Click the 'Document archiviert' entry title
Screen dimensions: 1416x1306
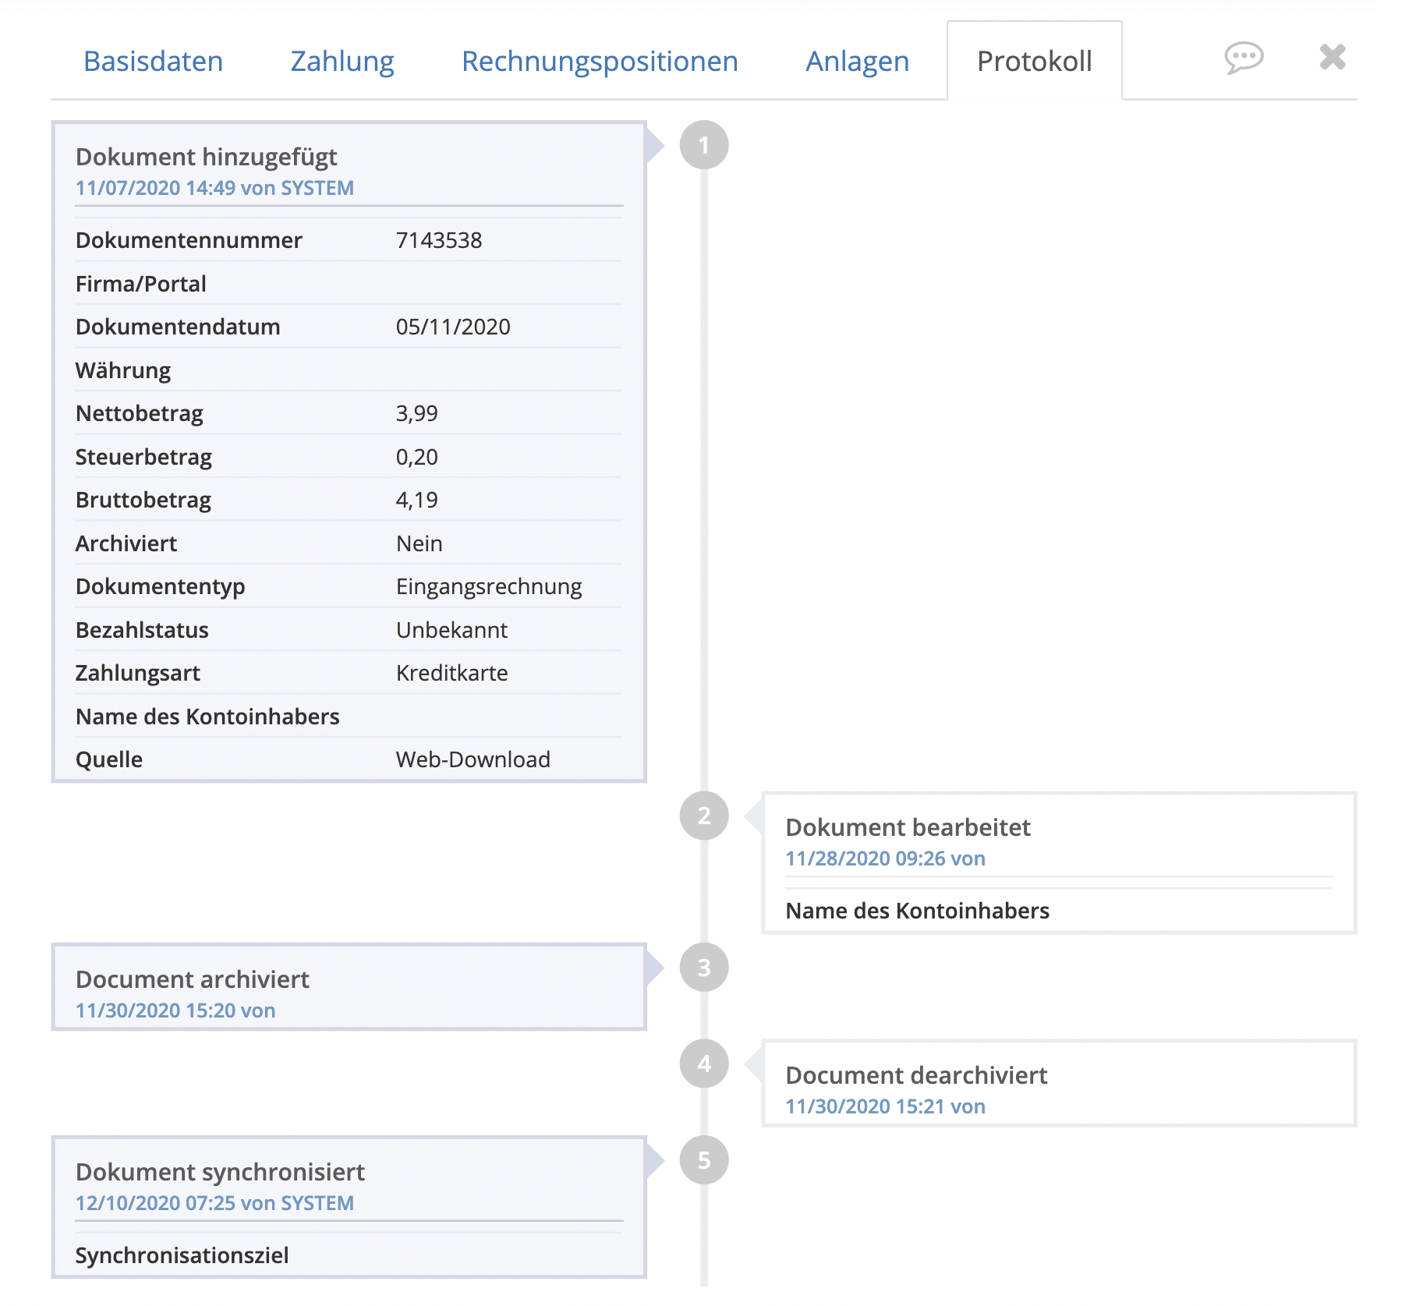193,979
